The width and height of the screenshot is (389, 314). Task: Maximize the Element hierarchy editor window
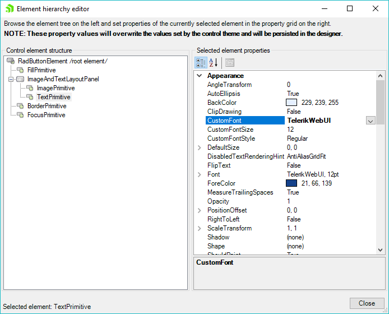[x=350, y=8]
